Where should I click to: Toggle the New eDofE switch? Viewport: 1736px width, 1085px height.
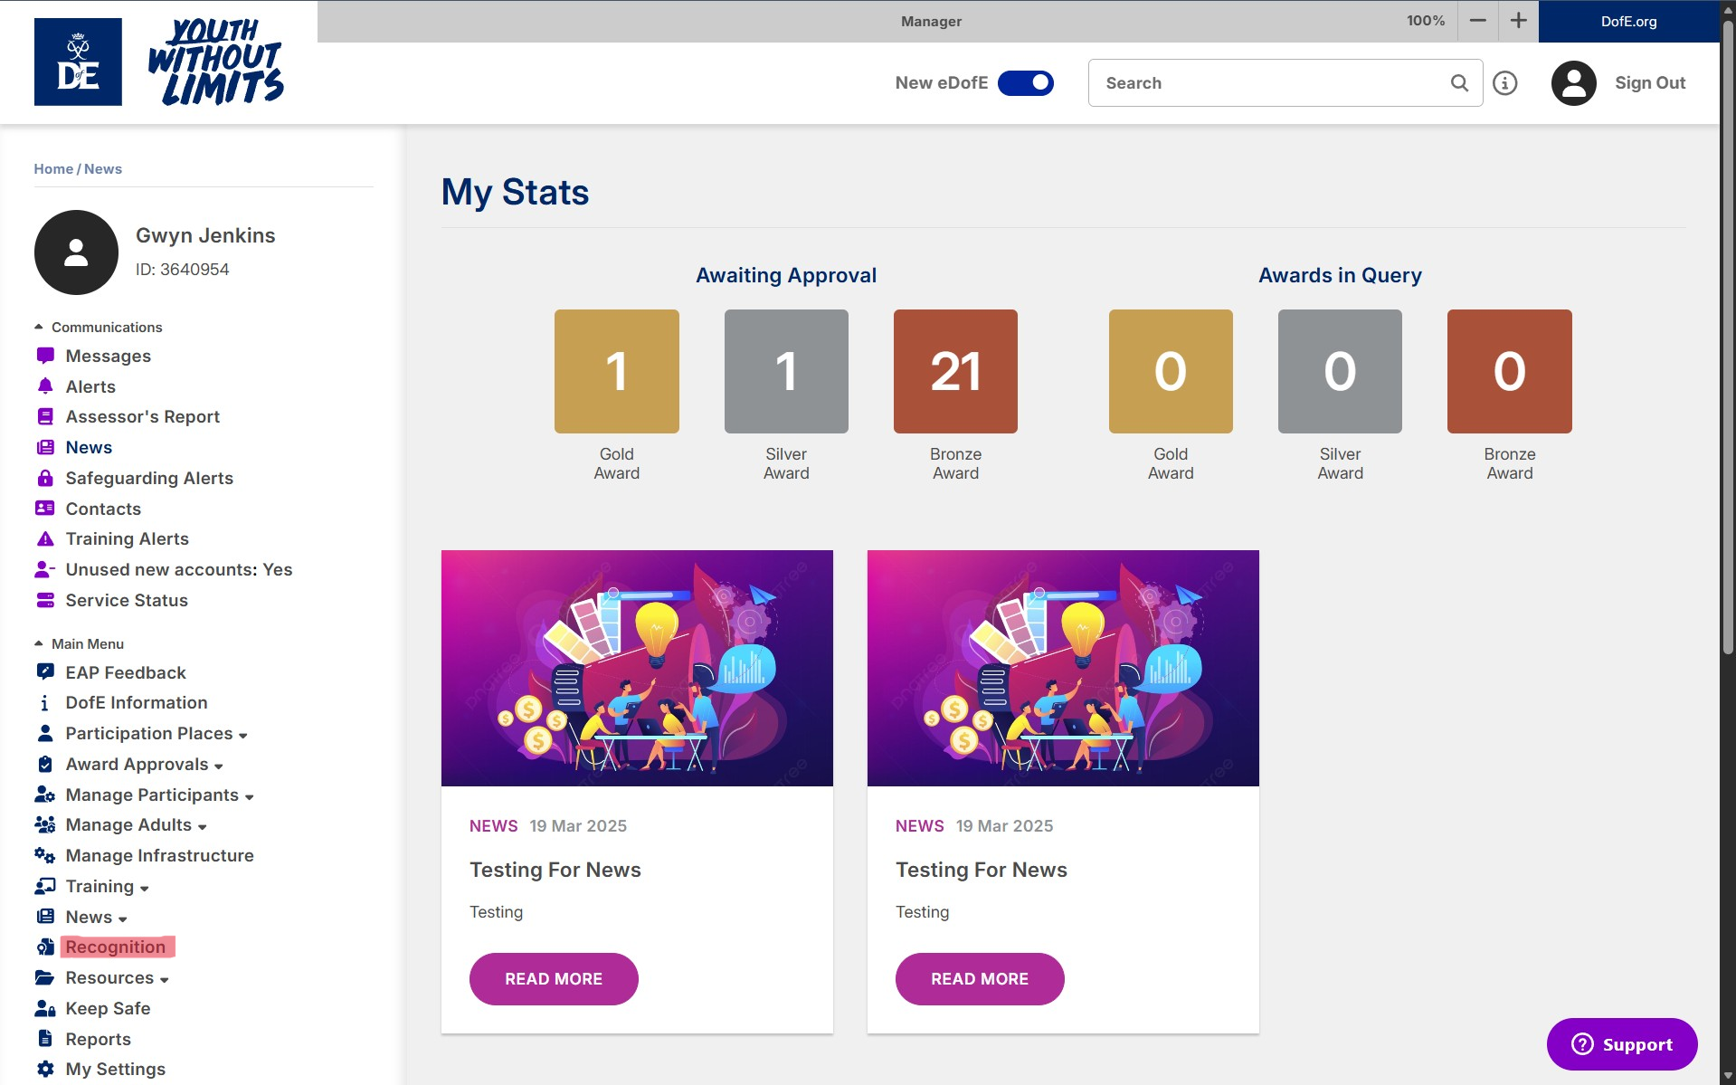click(1025, 83)
